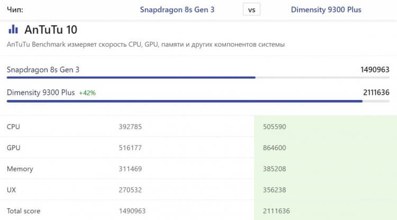
Task: Select GPU value 516177
Action: click(x=130, y=148)
